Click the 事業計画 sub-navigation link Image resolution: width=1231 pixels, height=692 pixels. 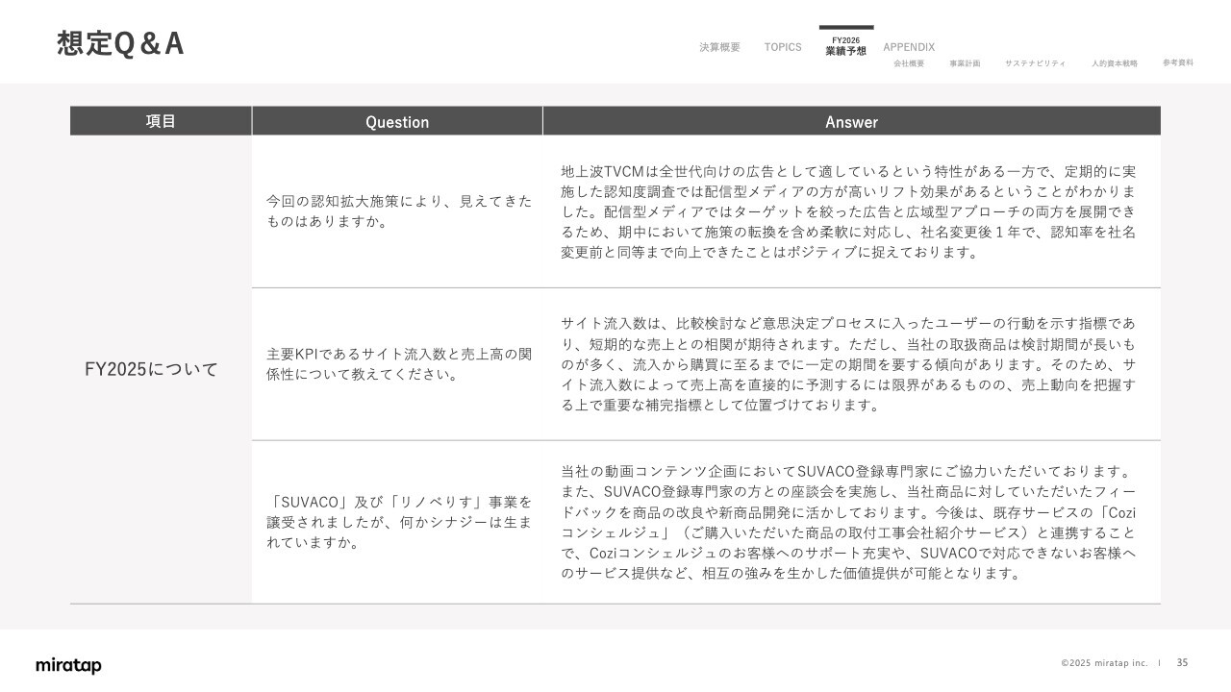[x=965, y=63]
